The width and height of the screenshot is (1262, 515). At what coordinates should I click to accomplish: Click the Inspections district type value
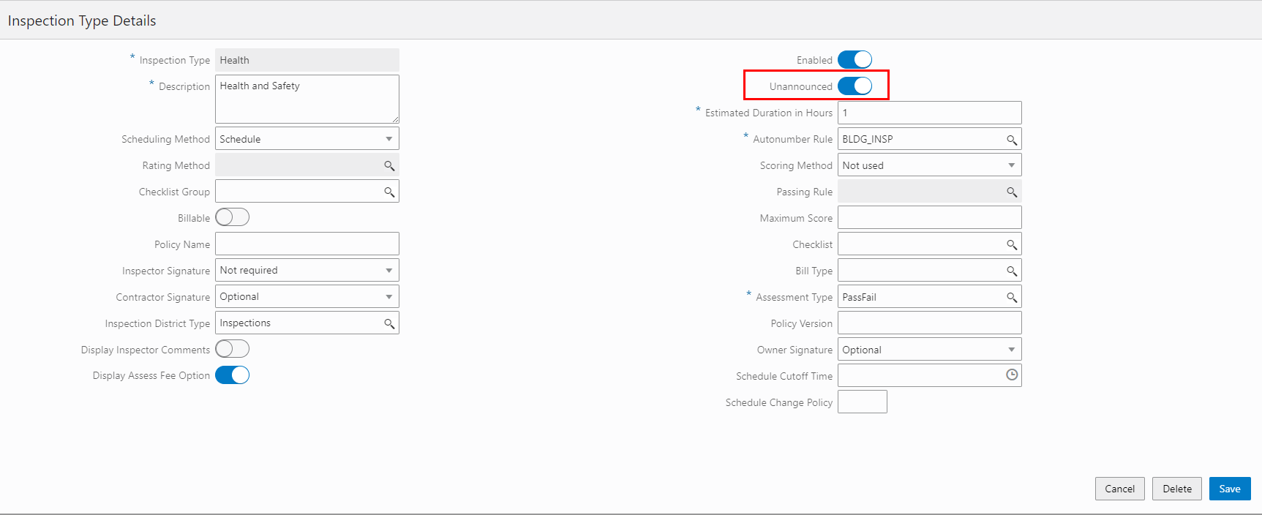[245, 323]
